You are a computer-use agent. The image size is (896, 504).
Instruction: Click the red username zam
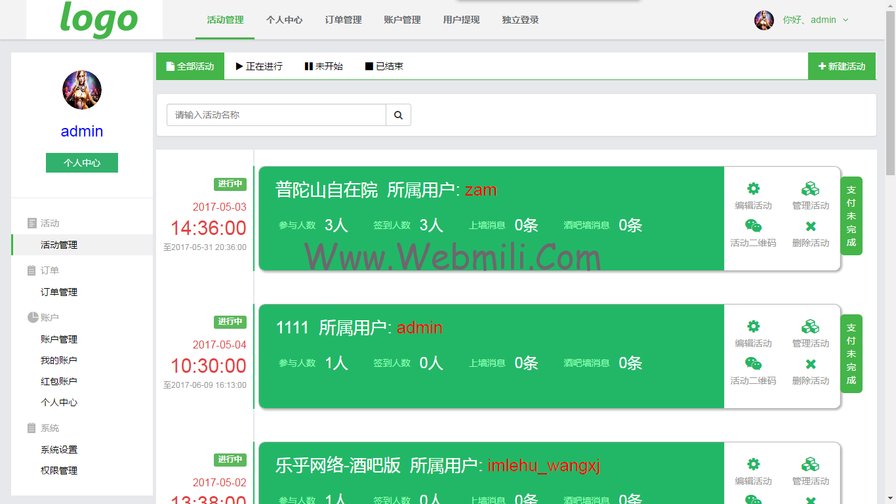[481, 190]
